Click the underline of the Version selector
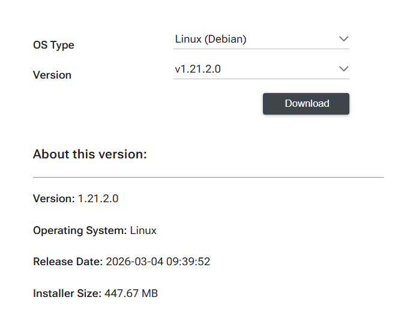 (x=261, y=79)
